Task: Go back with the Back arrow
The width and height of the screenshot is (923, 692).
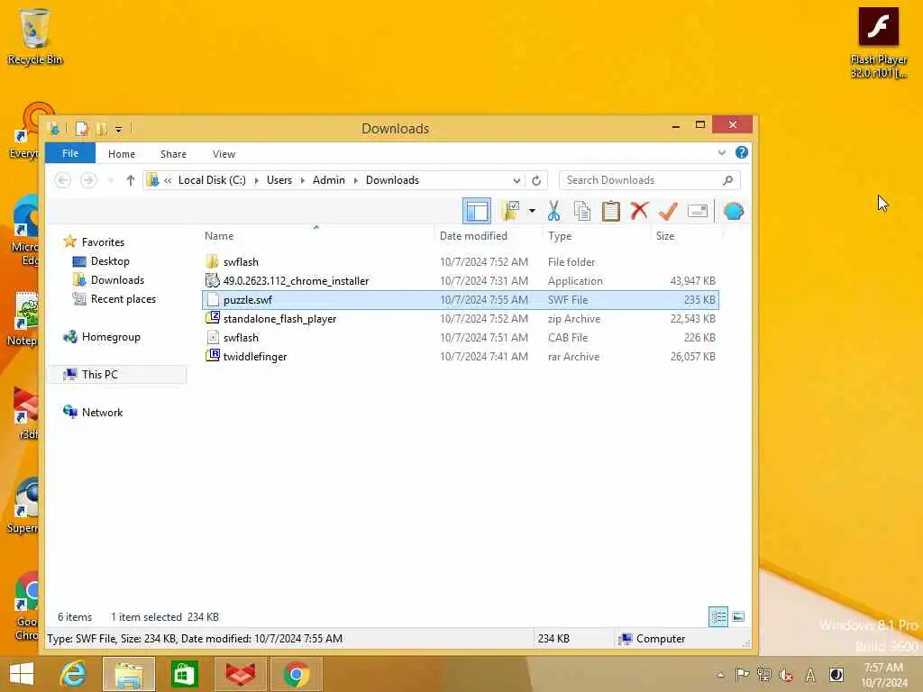Action: tap(63, 180)
